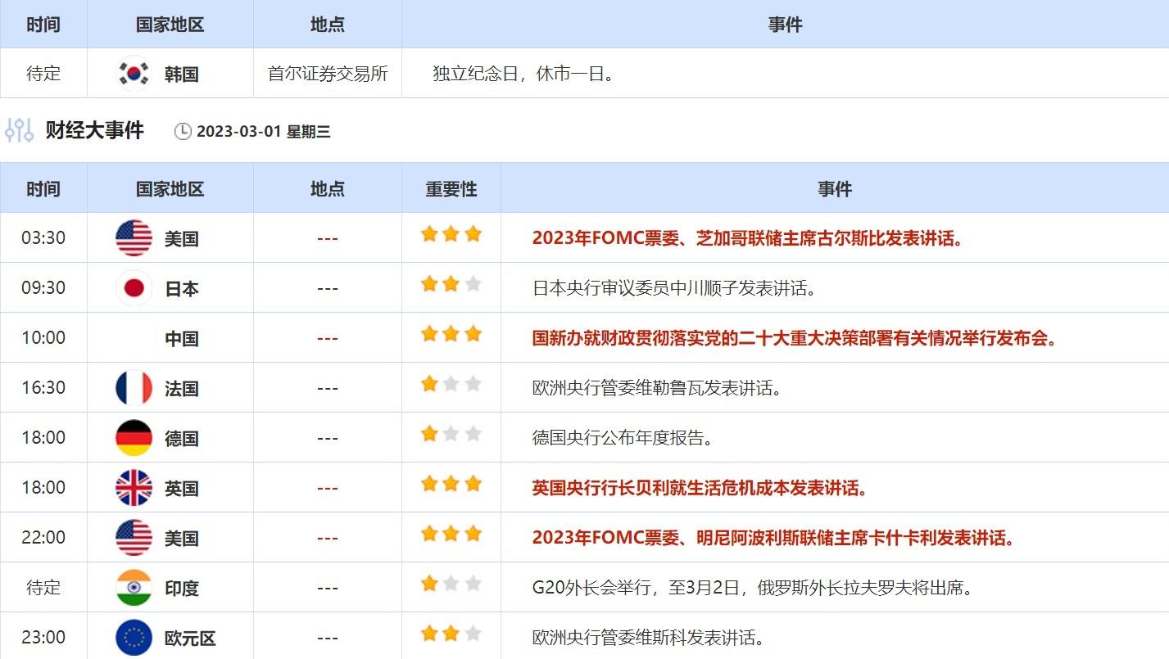Click the France flag icon
Viewport: 1169px width, 659px height.
click(134, 388)
